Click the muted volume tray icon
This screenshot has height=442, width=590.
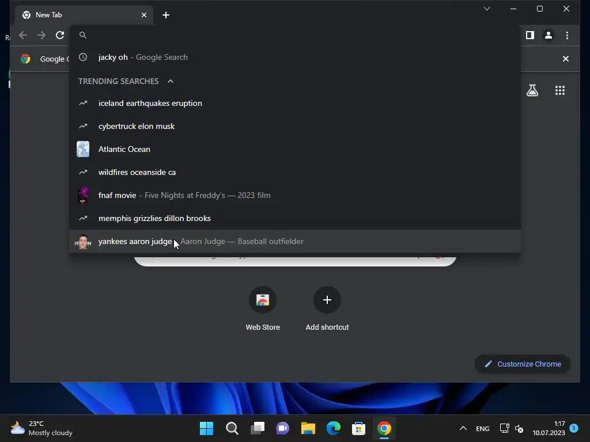point(519,428)
